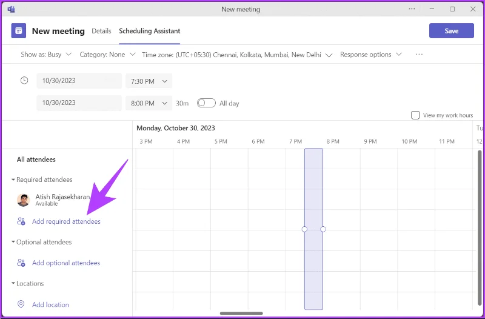
Task: Click the 7 PM time column header
Action: click(295, 141)
